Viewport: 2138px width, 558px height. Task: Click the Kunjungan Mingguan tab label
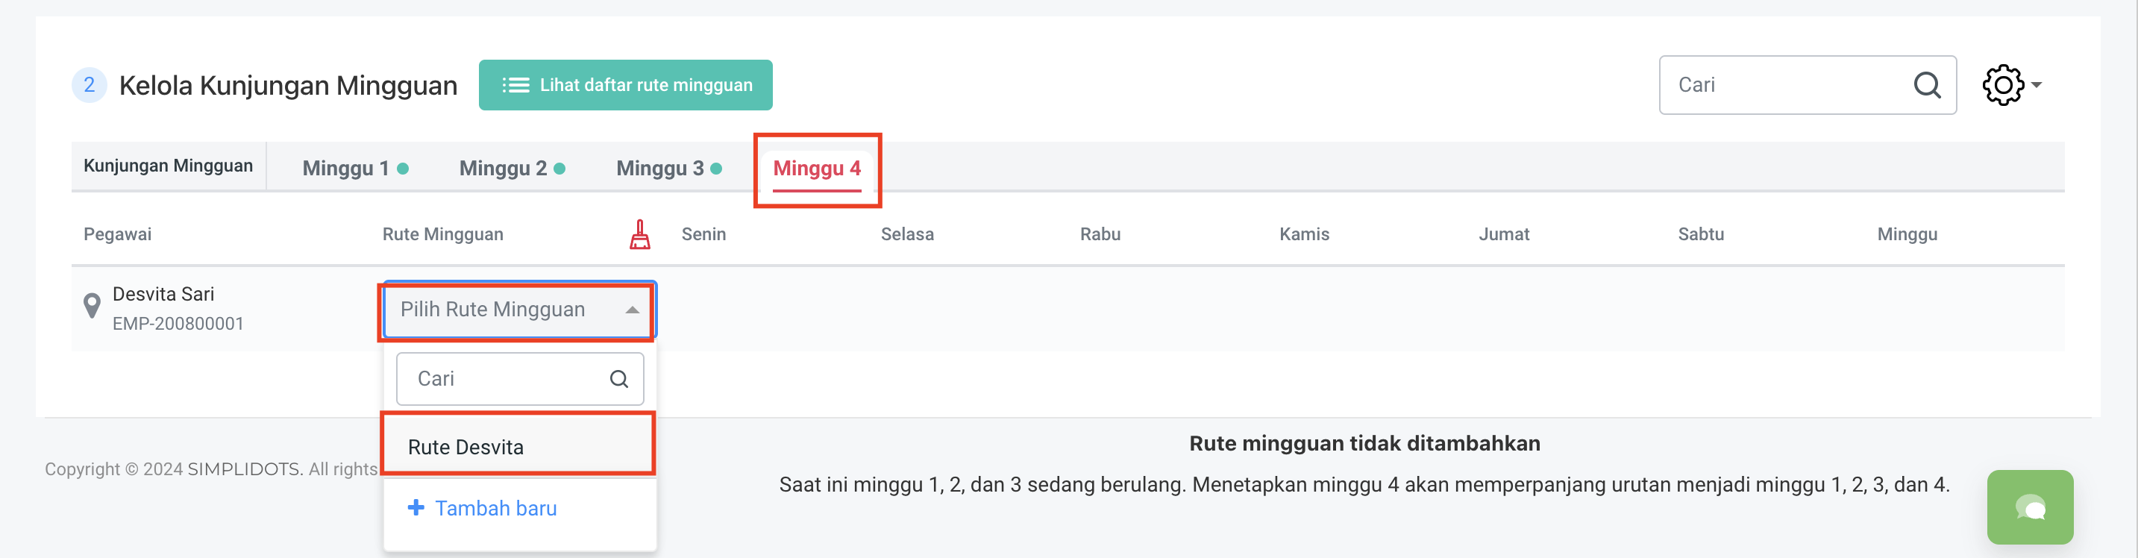pyautogui.click(x=169, y=166)
